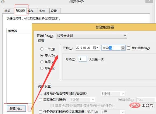This screenshot has height=114, width=156.
Task: Enable 任务的运行时间超过此值则停止执行 checkbox
Action: [x=40, y=112]
